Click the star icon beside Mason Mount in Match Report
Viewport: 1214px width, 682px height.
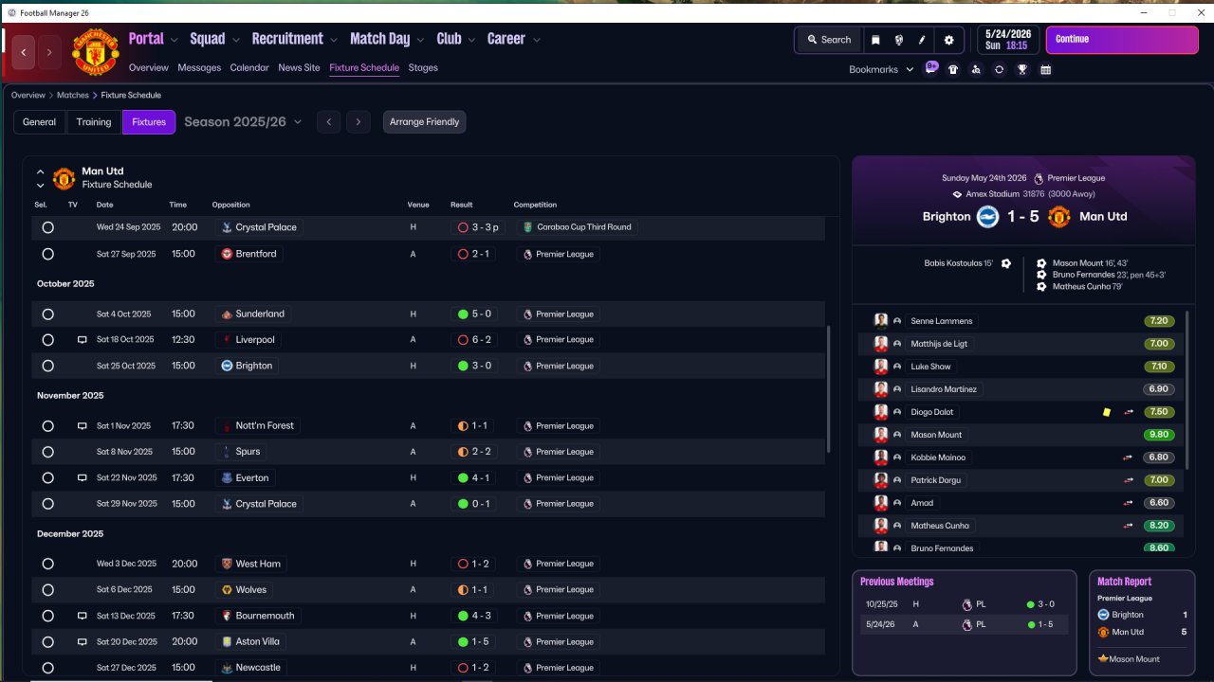coord(1103,659)
